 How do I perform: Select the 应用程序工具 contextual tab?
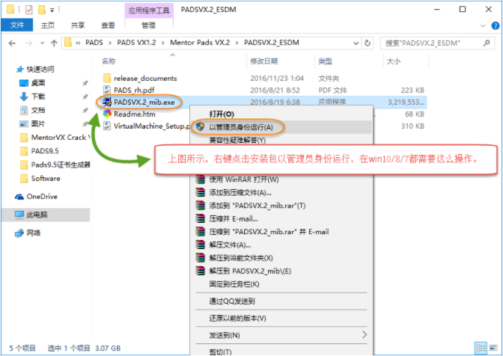[149, 10]
